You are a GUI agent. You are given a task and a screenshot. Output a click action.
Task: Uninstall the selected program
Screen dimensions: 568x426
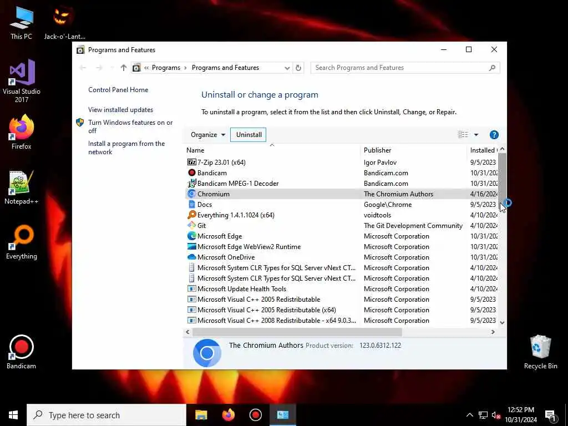coord(248,135)
